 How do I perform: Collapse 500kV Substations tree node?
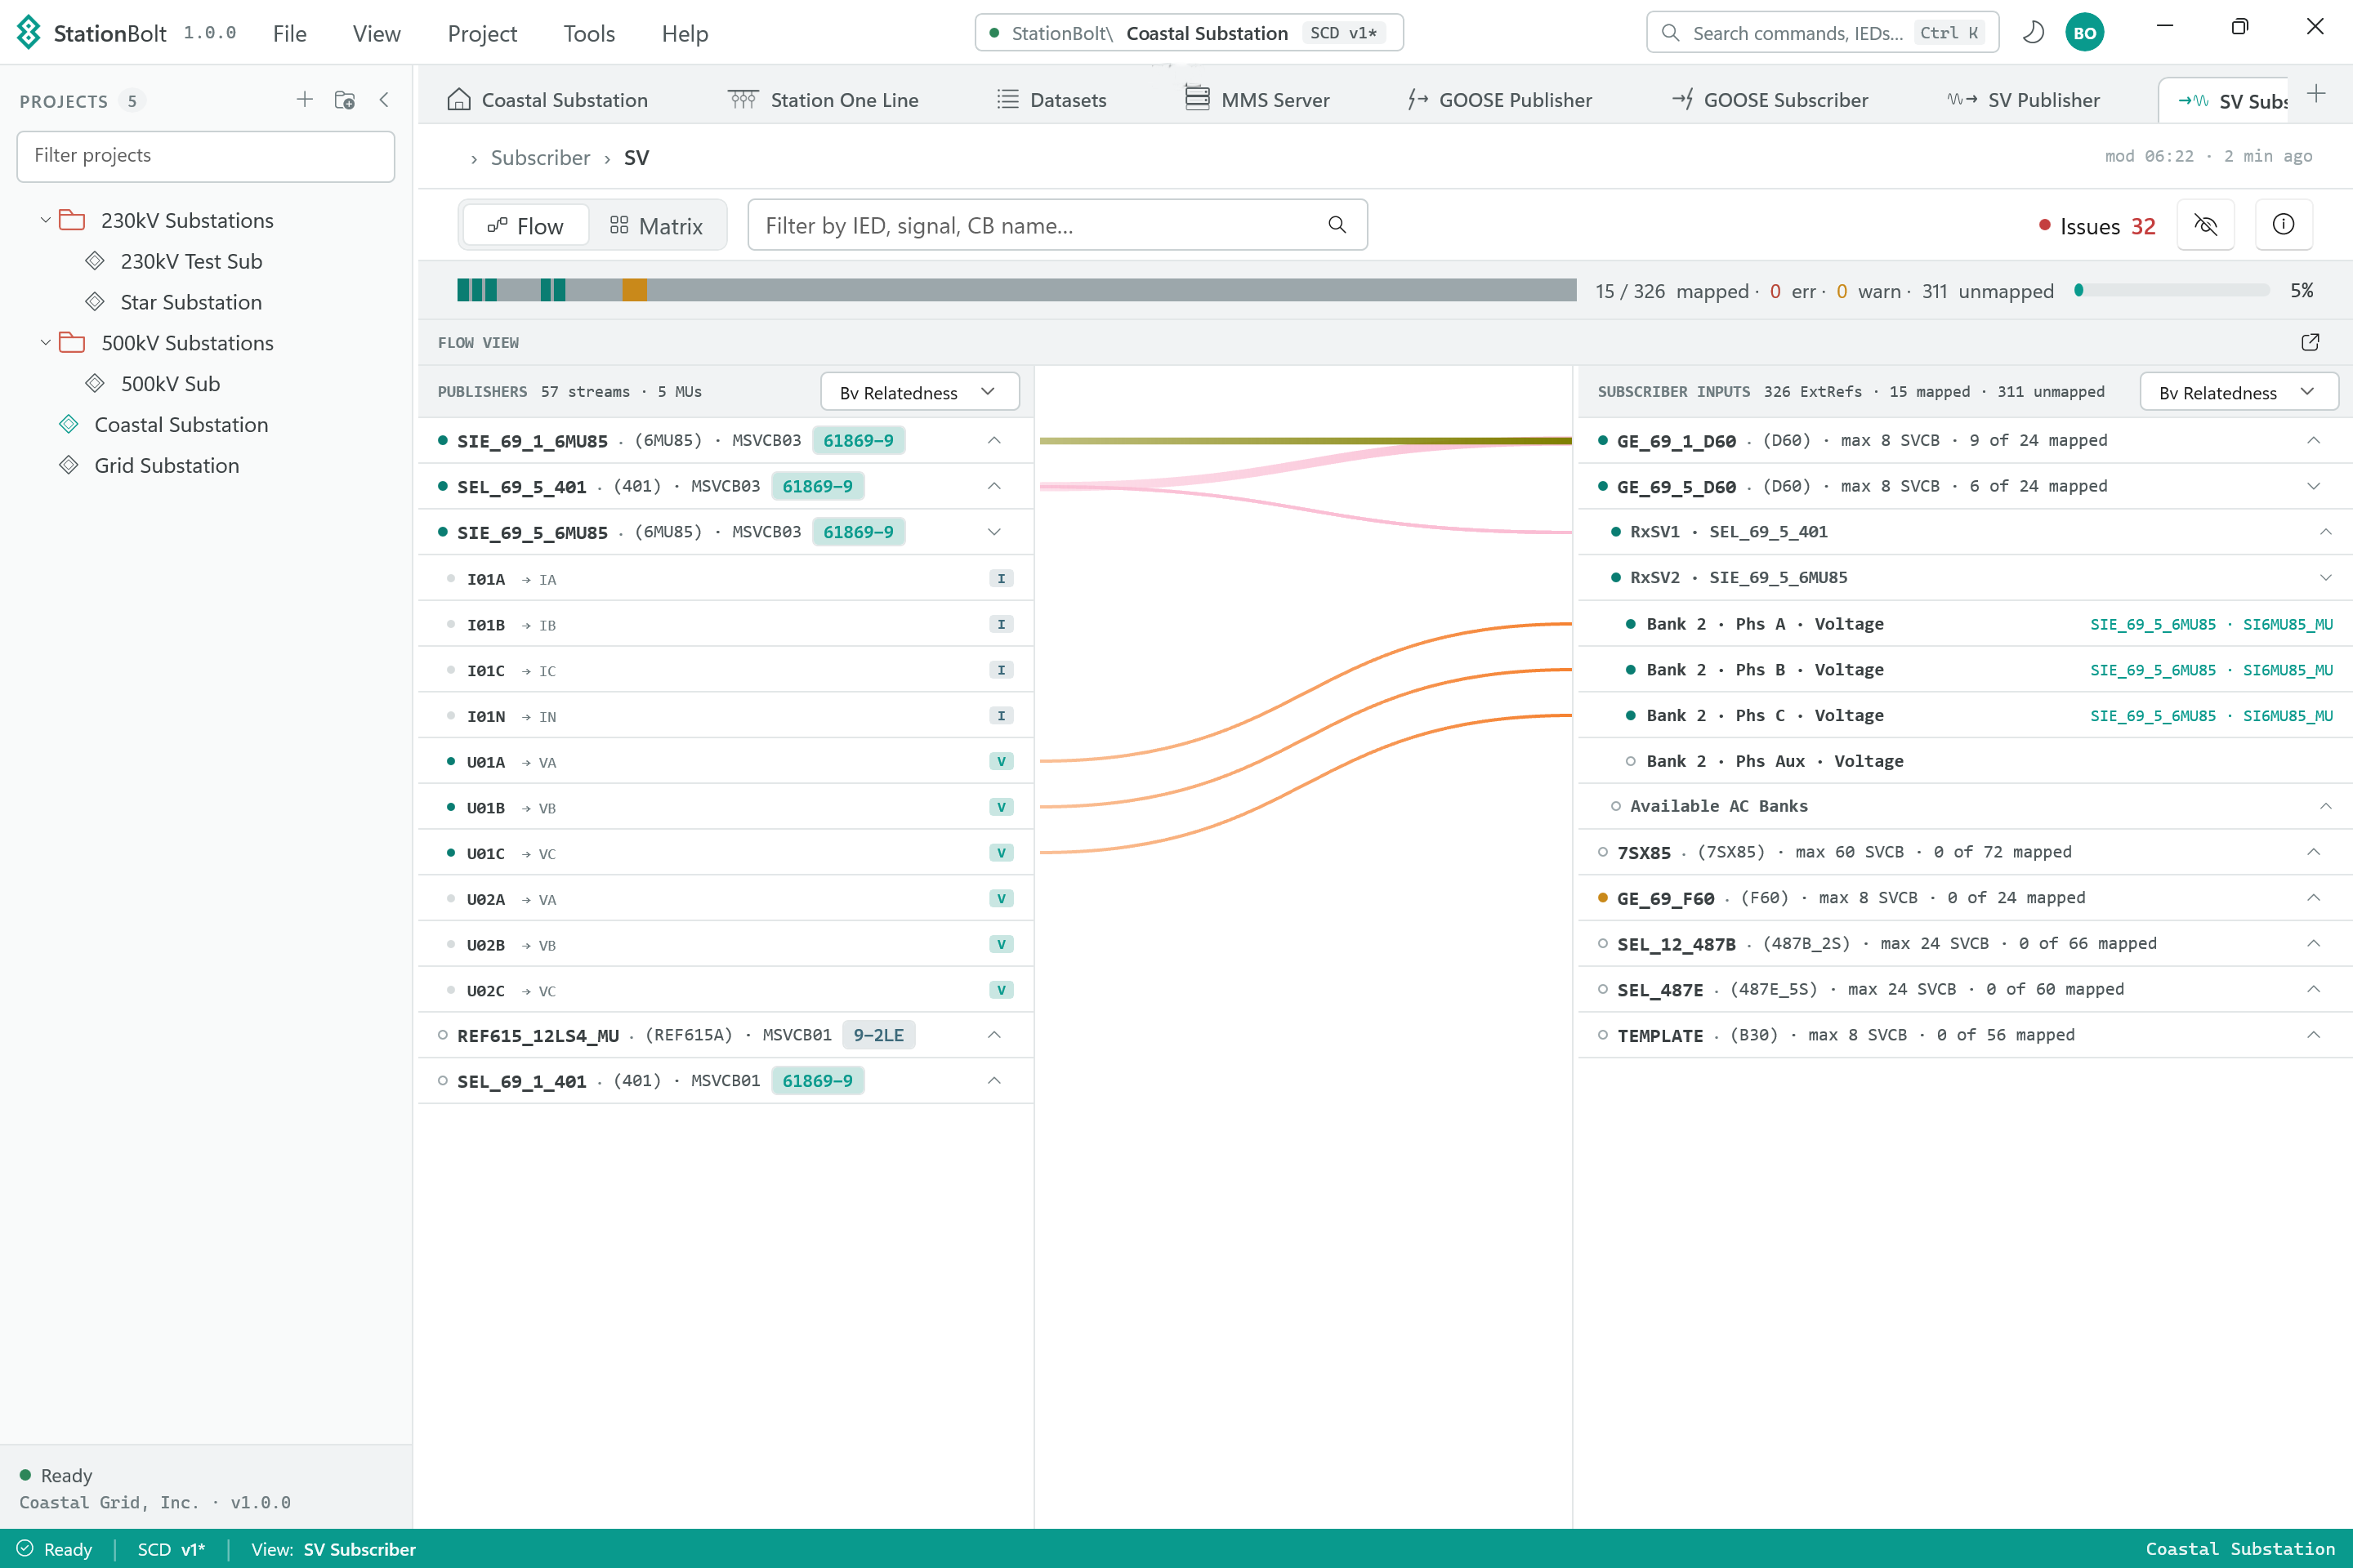point(45,343)
